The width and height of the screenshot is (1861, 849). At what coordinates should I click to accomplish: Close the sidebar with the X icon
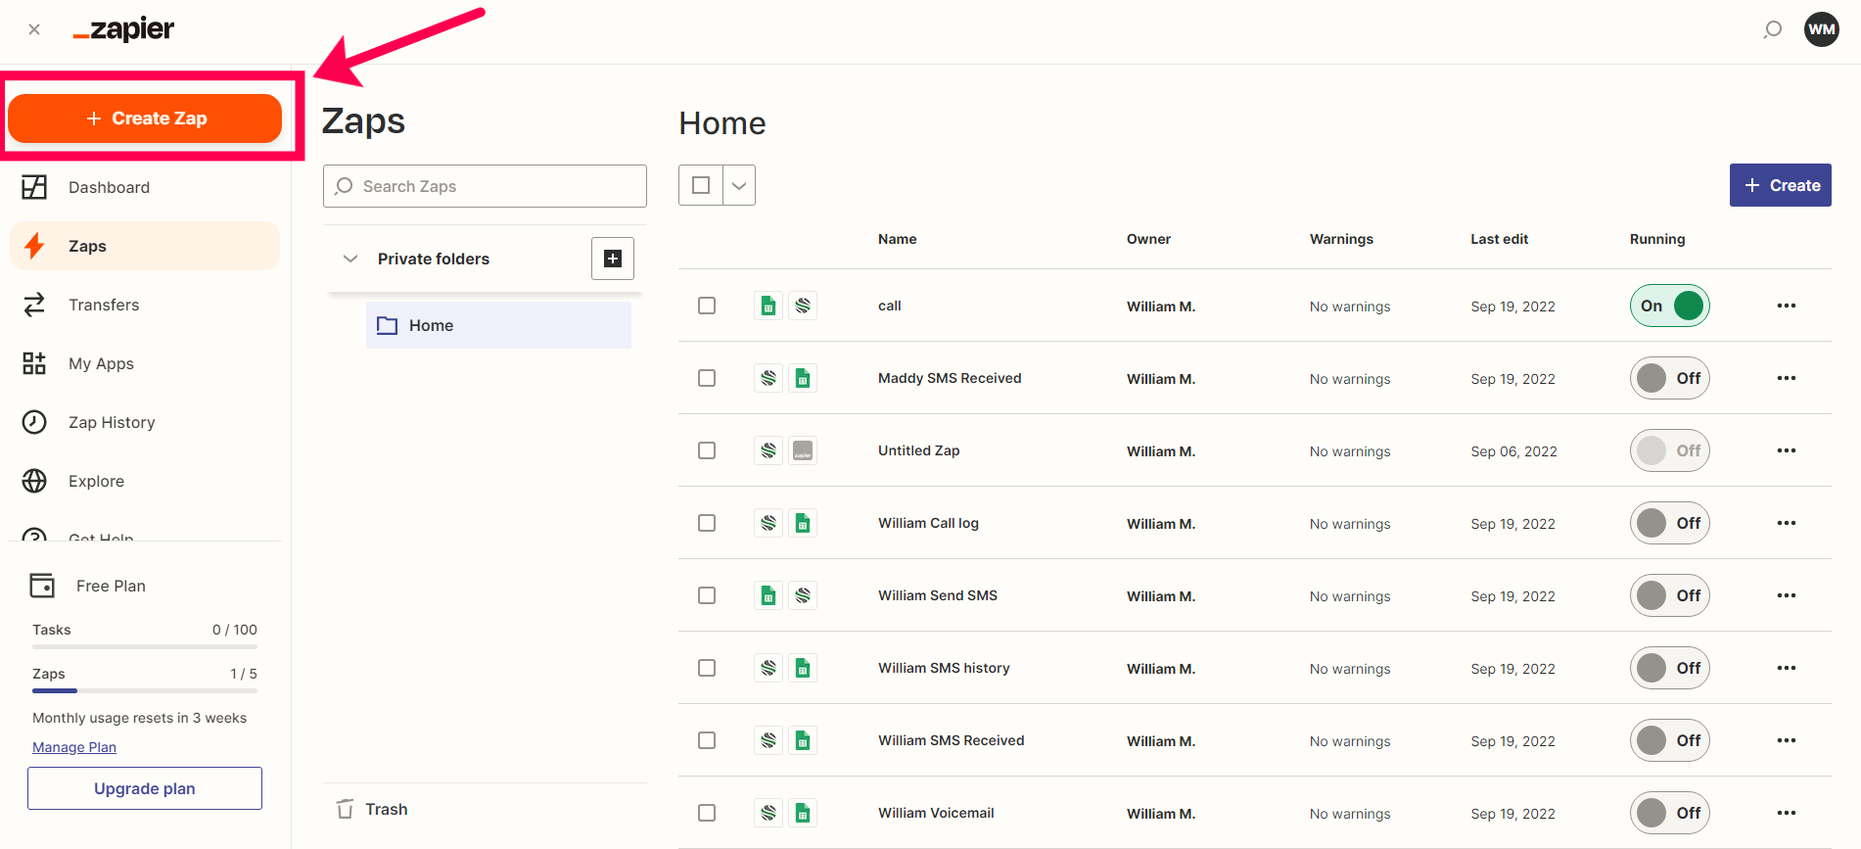(x=34, y=29)
